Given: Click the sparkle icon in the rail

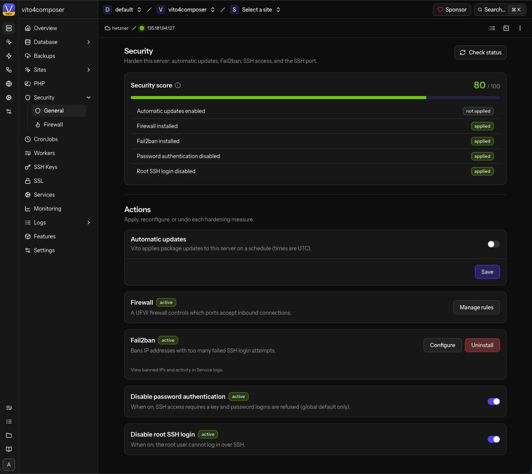Looking at the screenshot, I should [x=9, y=42].
